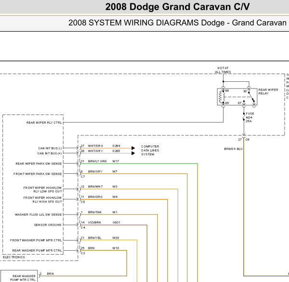The height and width of the screenshot is (282, 289).
Task: Select circuit number 'W4'
Action: 115,197
